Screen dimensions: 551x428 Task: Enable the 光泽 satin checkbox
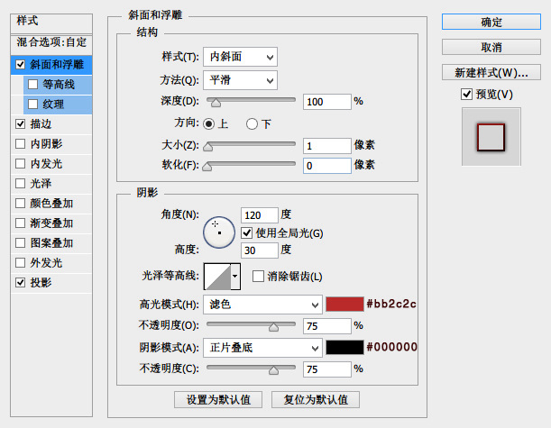(x=21, y=183)
